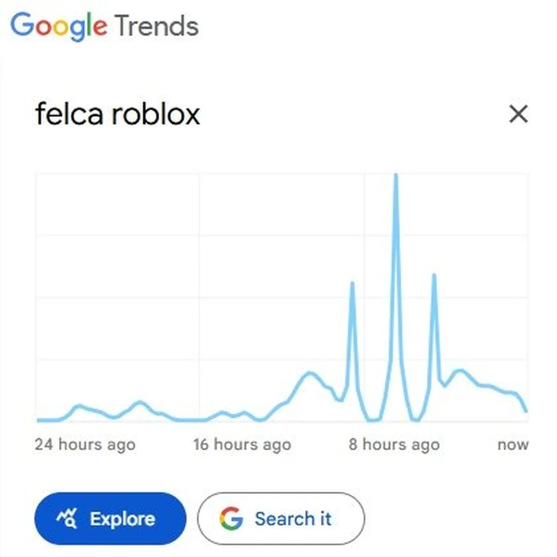Click the 16 hours ago axis label
Viewport: 557px width, 557px height.
[242, 444]
